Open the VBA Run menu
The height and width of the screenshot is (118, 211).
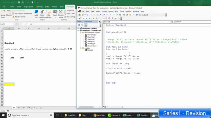(x=117, y=11)
